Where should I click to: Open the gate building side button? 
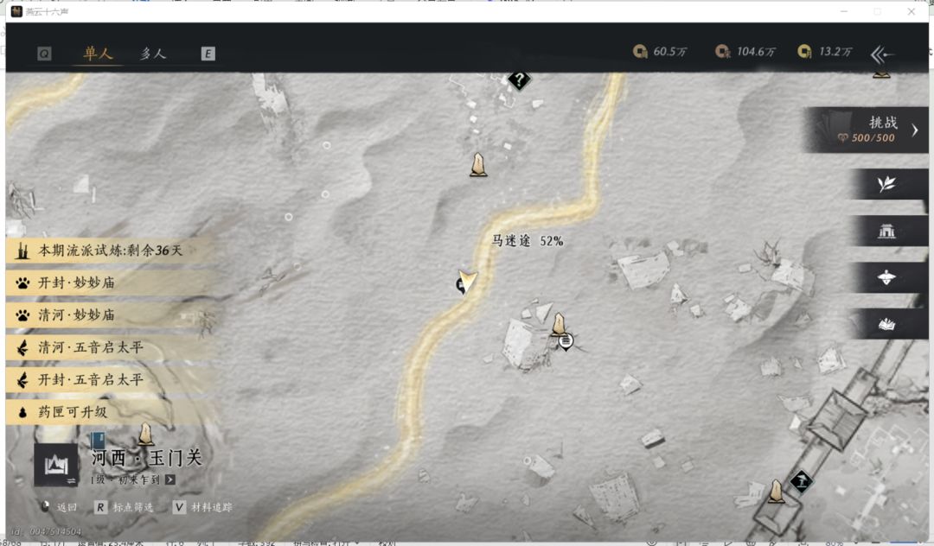point(887,231)
